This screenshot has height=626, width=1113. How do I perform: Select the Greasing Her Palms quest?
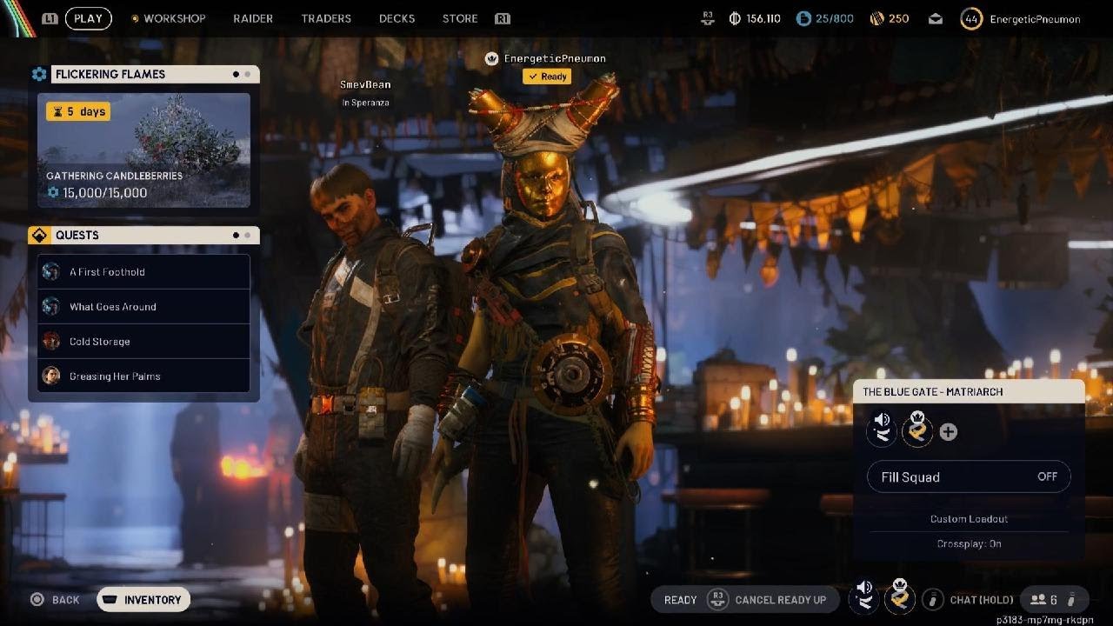coord(143,376)
